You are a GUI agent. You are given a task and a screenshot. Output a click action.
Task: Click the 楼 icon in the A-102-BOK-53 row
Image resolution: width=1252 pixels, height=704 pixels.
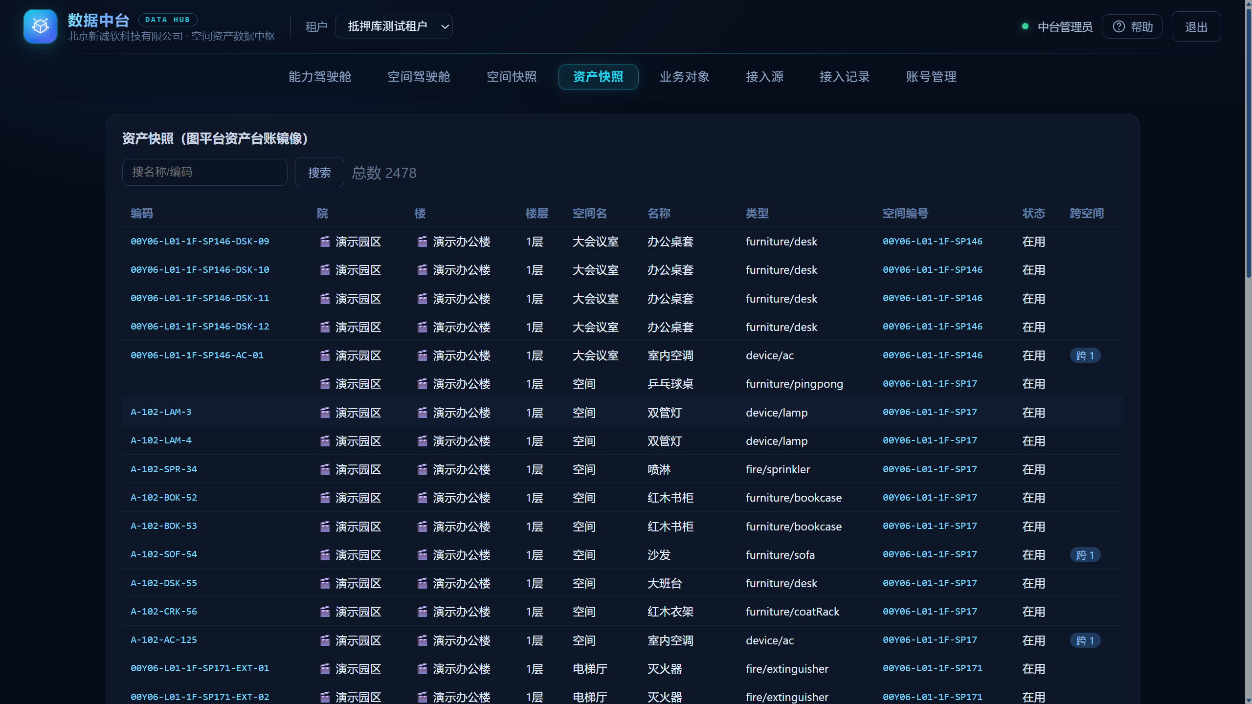click(422, 527)
